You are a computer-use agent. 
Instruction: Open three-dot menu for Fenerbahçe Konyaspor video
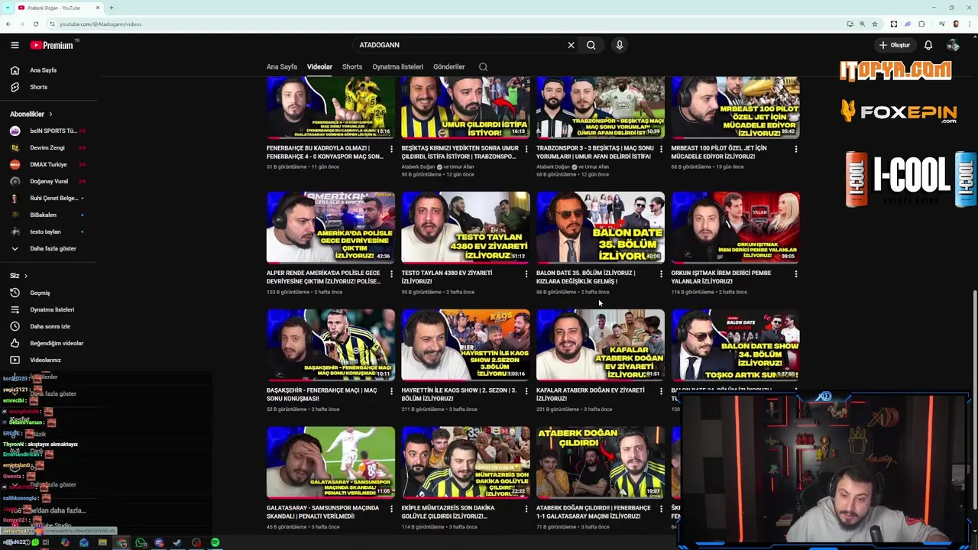click(x=391, y=149)
